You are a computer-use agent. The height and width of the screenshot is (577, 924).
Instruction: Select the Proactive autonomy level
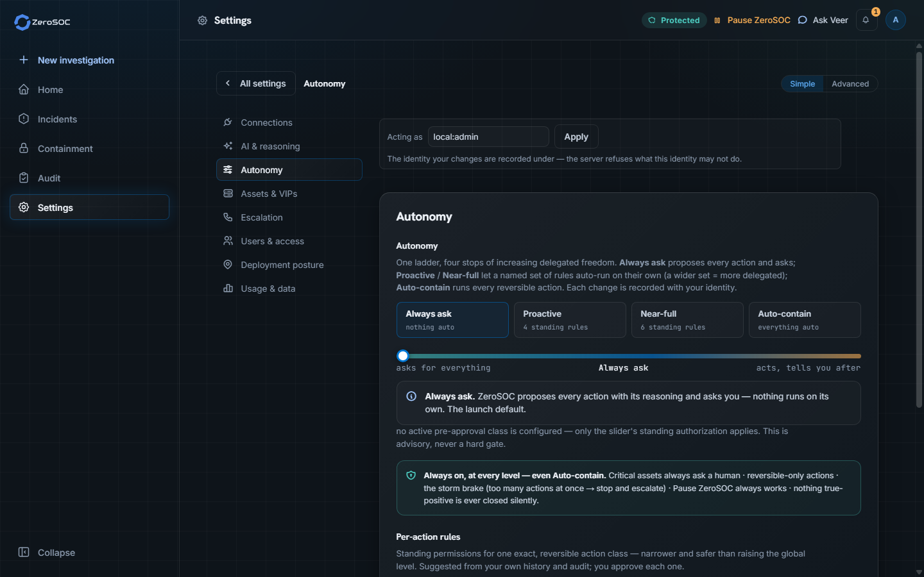[570, 320]
